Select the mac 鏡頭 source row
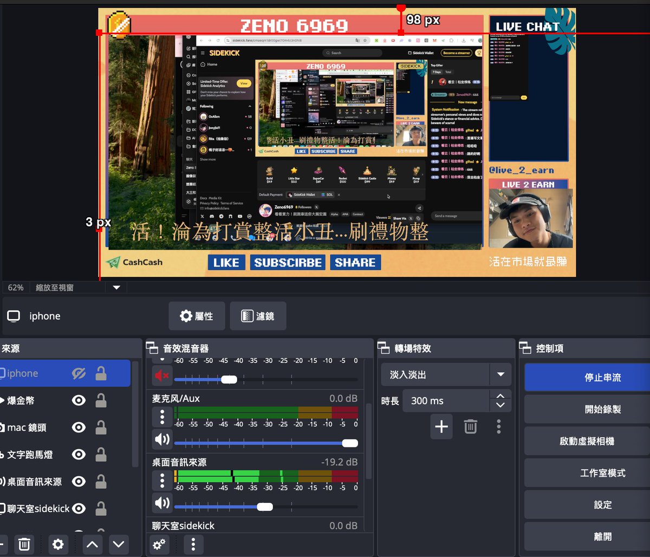Viewport: 650px width, 557px height. pos(65,428)
